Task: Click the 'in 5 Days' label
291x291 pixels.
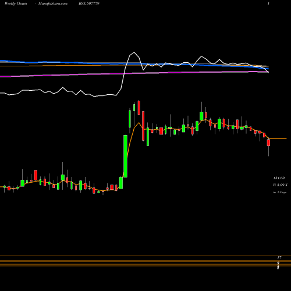Action: click(279, 193)
